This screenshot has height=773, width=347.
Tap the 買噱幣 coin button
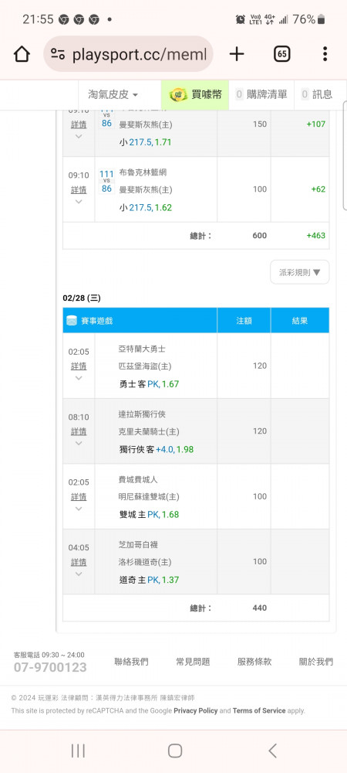pyautogui.click(x=194, y=94)
